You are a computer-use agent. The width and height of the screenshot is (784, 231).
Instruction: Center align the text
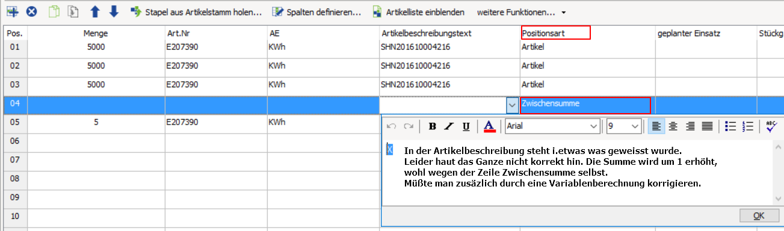tap(673, 126)
